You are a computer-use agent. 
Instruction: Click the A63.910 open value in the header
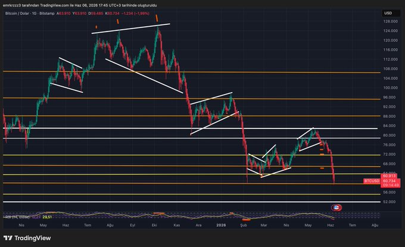[64, 14]
